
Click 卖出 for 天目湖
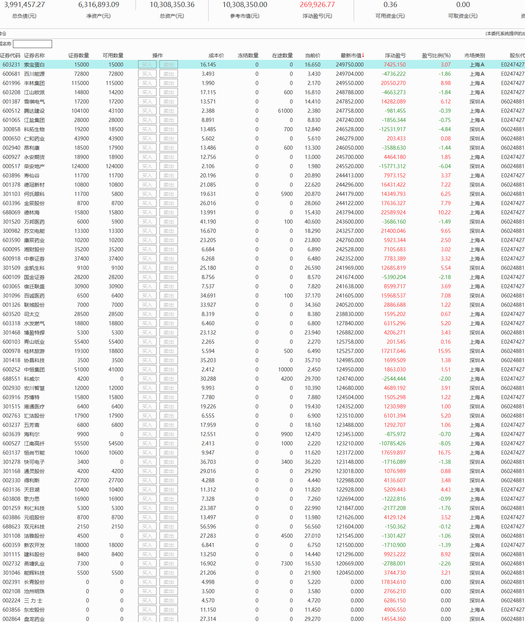(169, 490)
